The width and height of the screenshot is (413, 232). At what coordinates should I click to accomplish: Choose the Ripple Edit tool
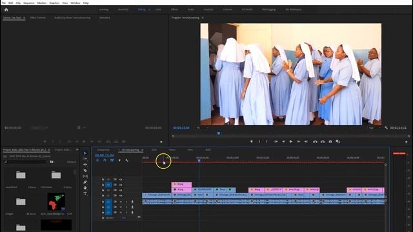click(x=85, y=165)
